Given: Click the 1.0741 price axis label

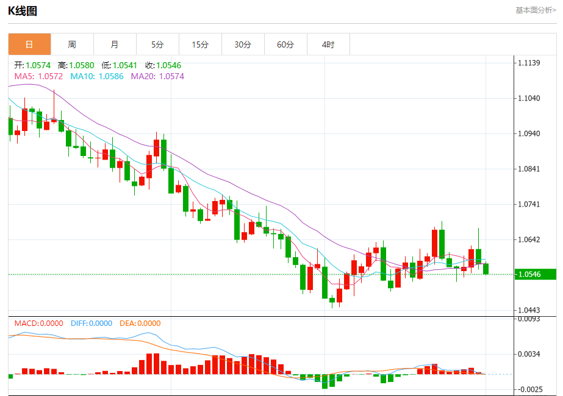Looking at the screenshot, I should click(x=529, y=205).
